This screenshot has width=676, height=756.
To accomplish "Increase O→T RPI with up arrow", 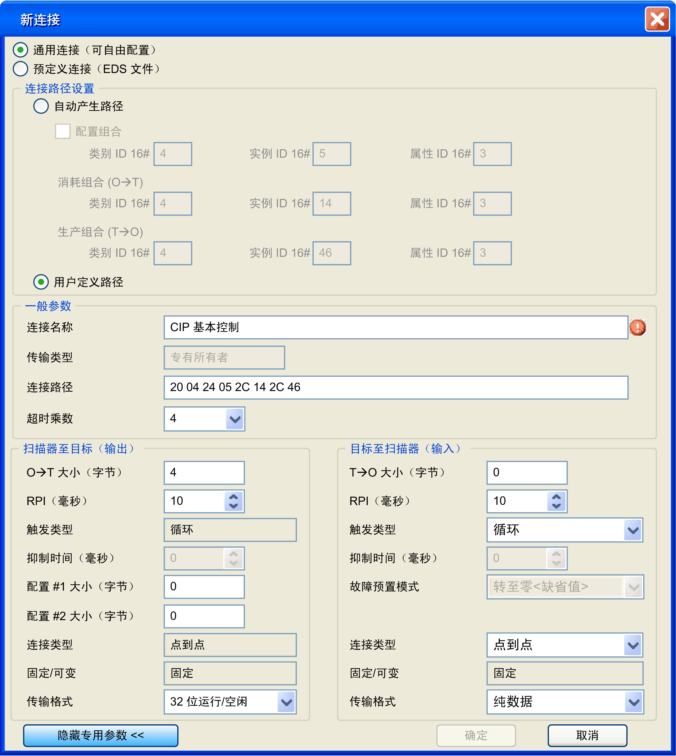I will [x=233, y=497].
